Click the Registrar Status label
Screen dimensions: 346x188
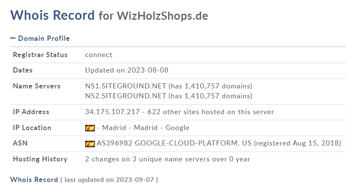(x=40, y=55)
